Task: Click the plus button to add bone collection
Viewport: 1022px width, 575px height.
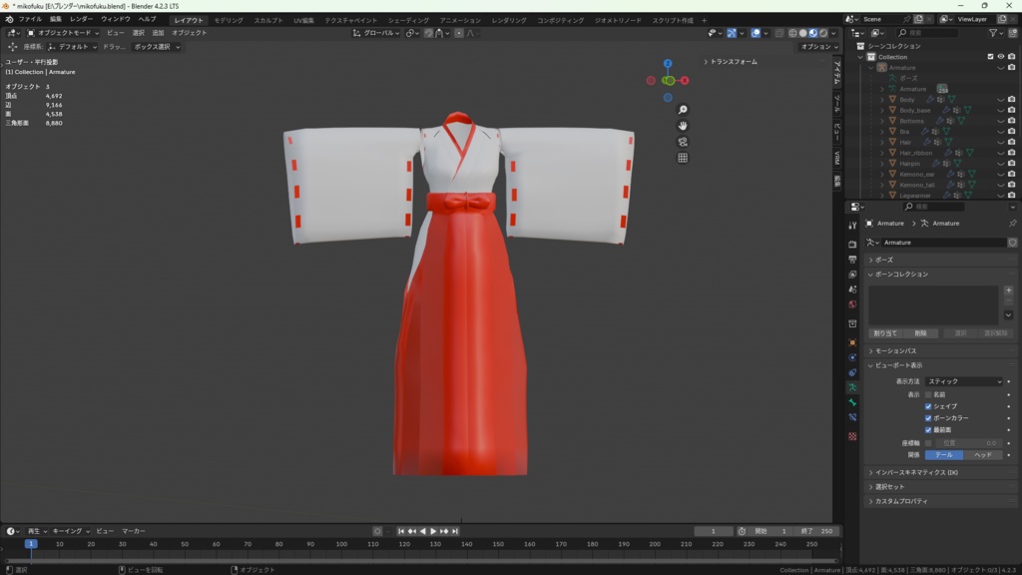Action: 1008,290
